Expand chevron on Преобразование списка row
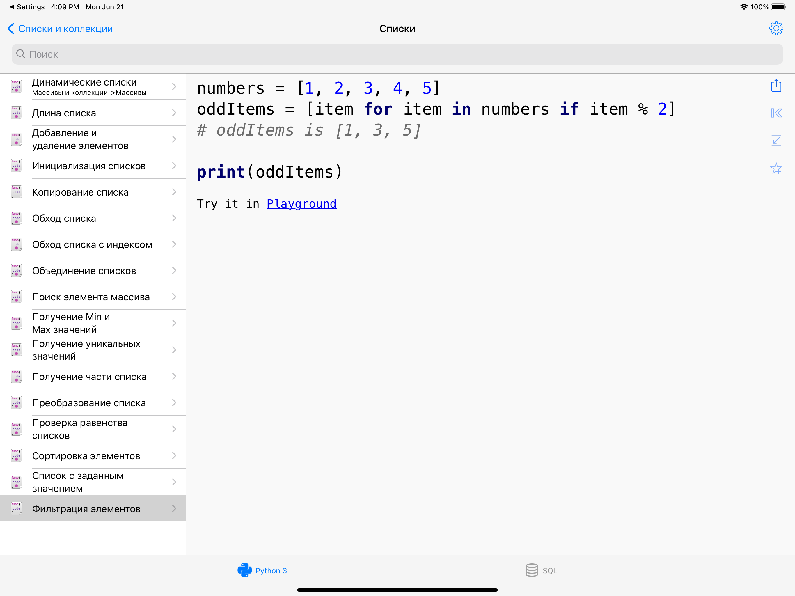795x596 pixels. pyautogui.click(x=174, y=402)
